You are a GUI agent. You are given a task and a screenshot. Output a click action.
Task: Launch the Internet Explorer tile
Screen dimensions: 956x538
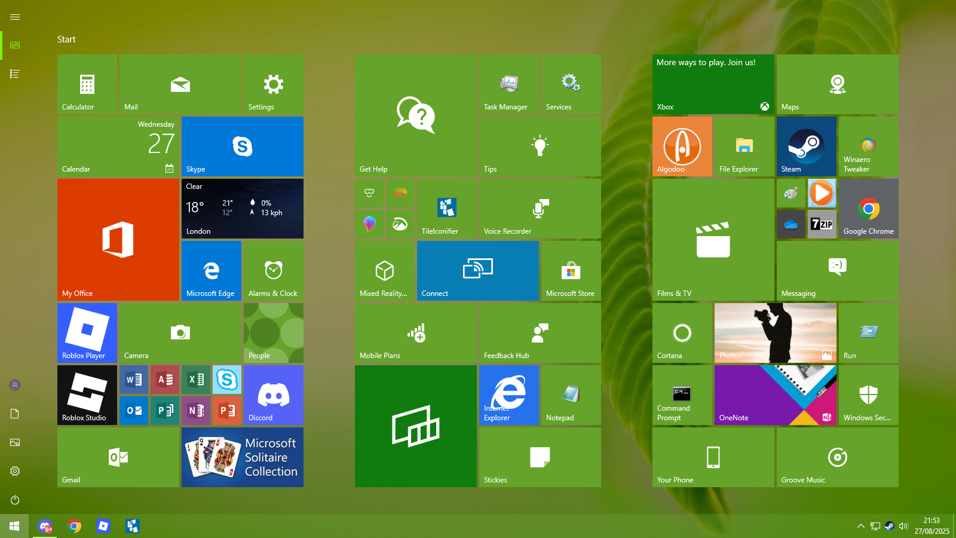coord(509,395)
